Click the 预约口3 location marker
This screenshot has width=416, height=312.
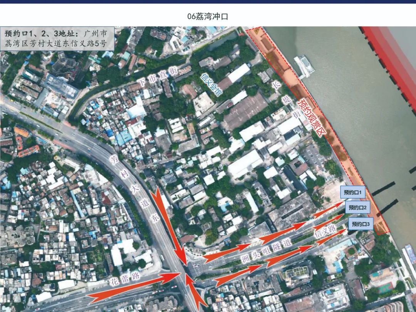[361, 223]
